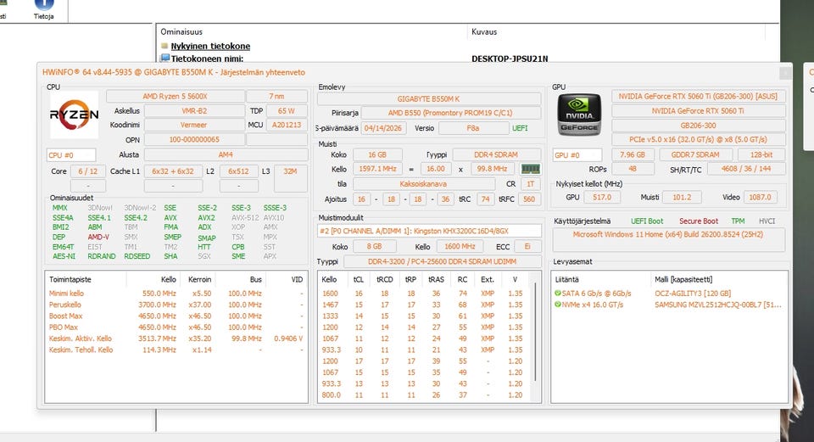Click the 1087.0 Video clock value
Viewport: 814px width, 442px height.
coord(760,198)
